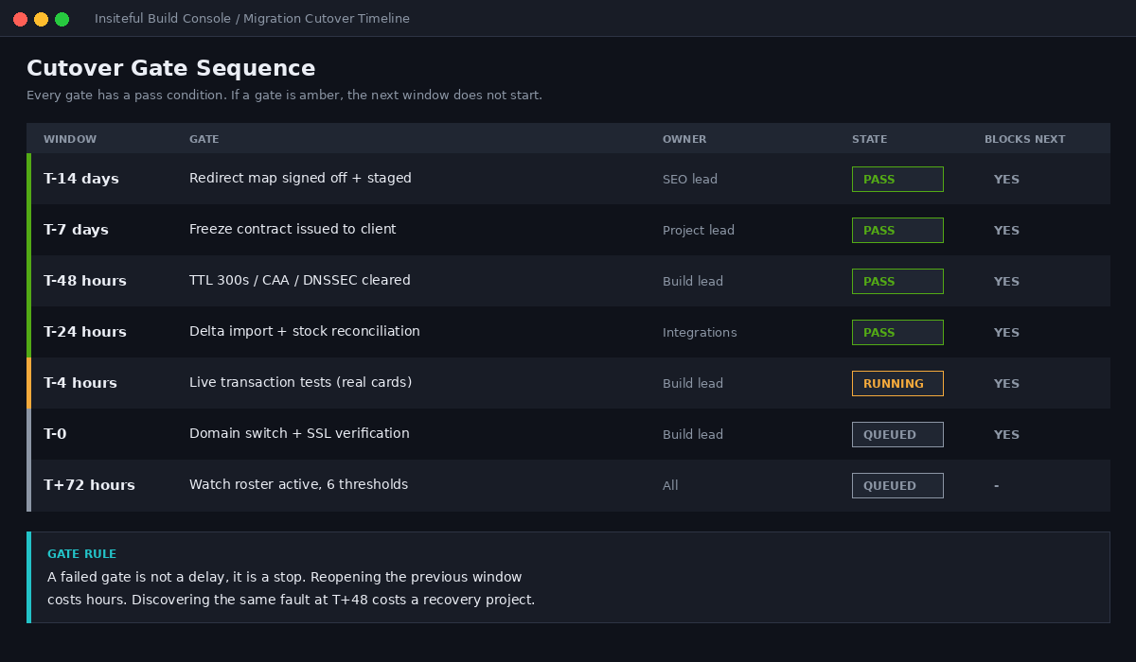Click the "SEO lead" owner cell
Viewport: 1136px width, 662px height.
coord(690,180)
